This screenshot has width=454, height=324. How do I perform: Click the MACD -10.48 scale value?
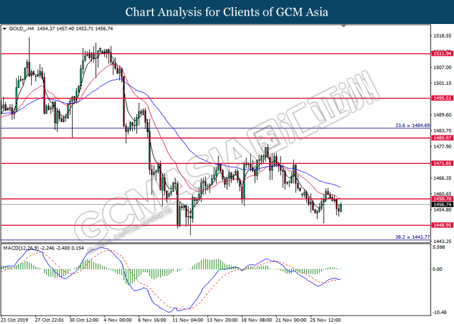439,312
